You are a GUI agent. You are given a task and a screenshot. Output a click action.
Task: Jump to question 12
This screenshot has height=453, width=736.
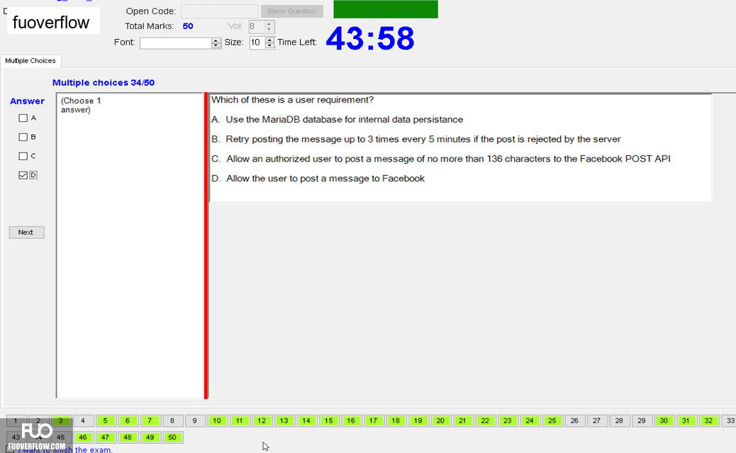[262, 420]
